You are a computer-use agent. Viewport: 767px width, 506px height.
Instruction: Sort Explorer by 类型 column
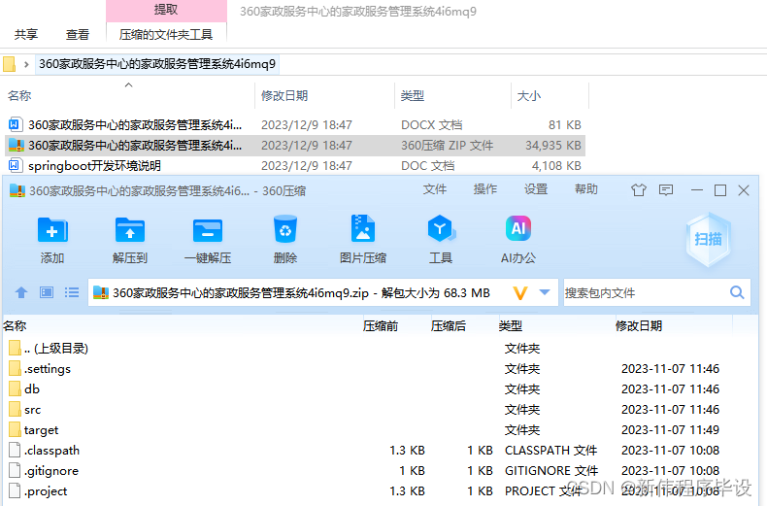click(x=413, y=96)
